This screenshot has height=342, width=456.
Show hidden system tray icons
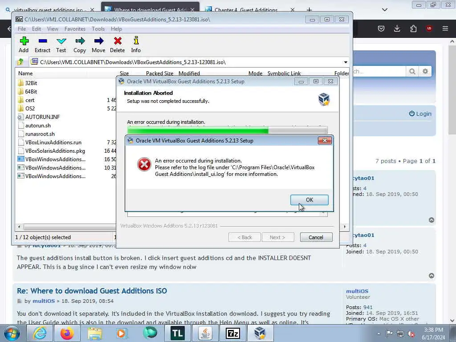(379, 334)
